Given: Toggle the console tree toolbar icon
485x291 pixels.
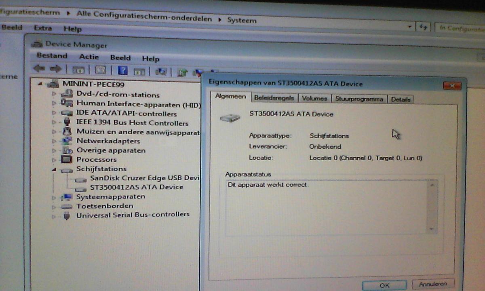Looking at the screenshot, I should pos(78,70).
